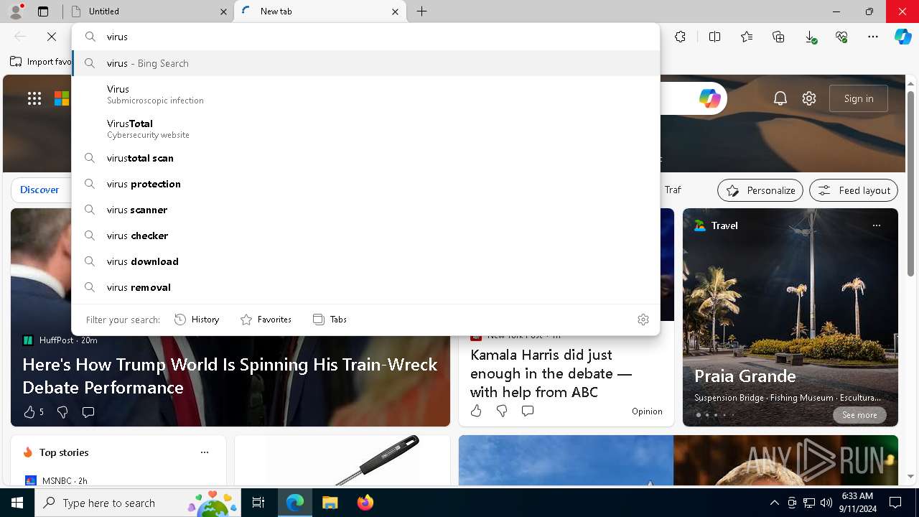Screen dimensions: 919x517
Task: Choose 'virustotal scan' suggestion
Action: coord(366,158)
